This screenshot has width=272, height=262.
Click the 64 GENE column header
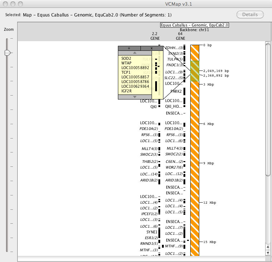(x=180, y=36)
